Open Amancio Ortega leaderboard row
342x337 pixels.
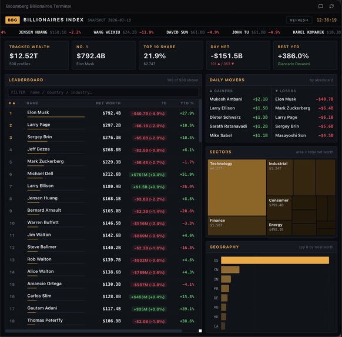[102, 284]
